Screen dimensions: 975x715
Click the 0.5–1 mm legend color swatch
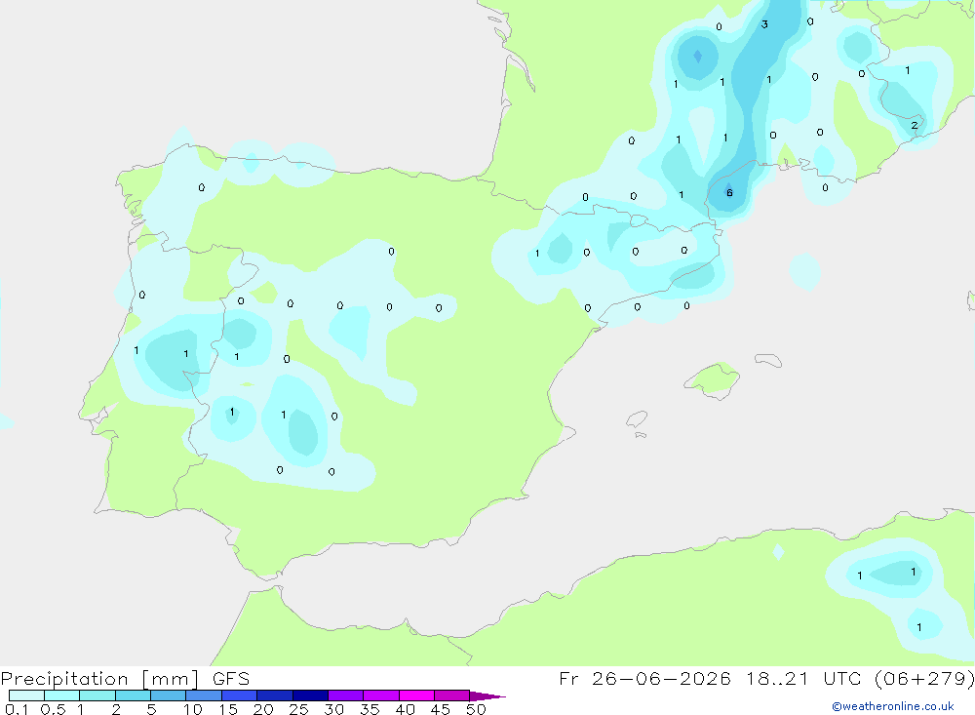(x=62, y=695)
